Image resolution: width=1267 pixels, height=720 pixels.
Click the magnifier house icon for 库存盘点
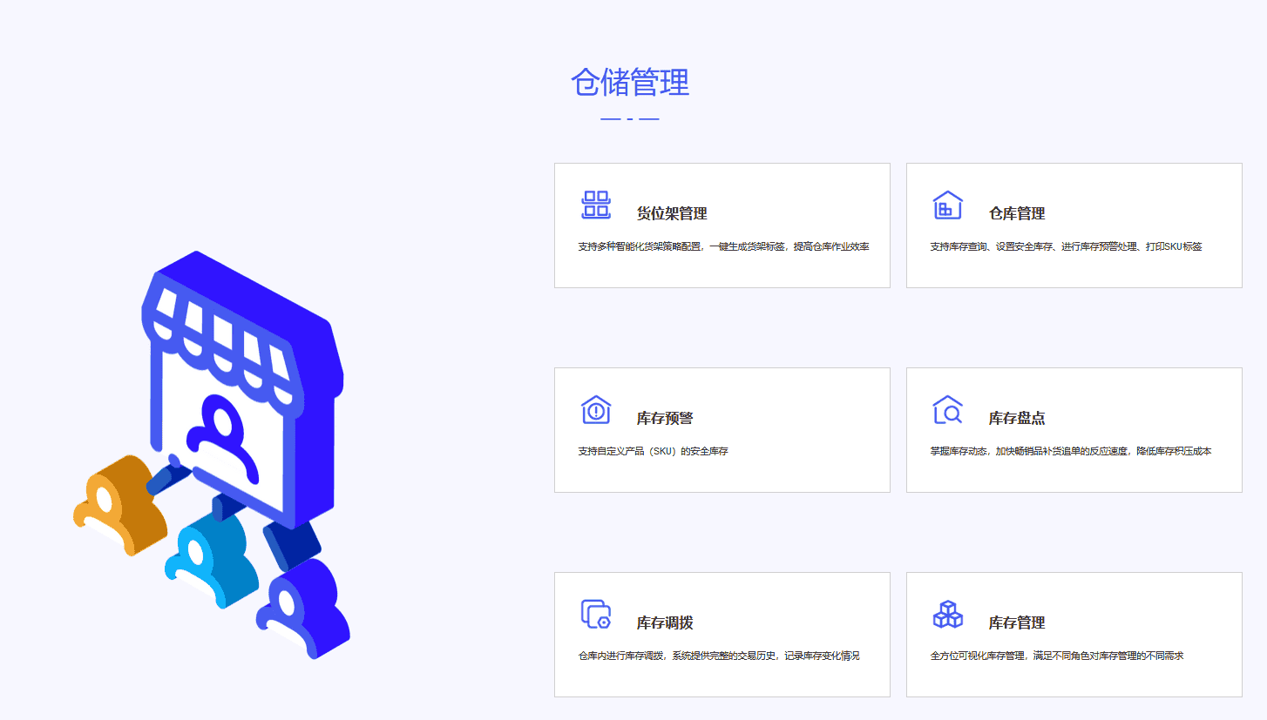[x=947, y=409]
